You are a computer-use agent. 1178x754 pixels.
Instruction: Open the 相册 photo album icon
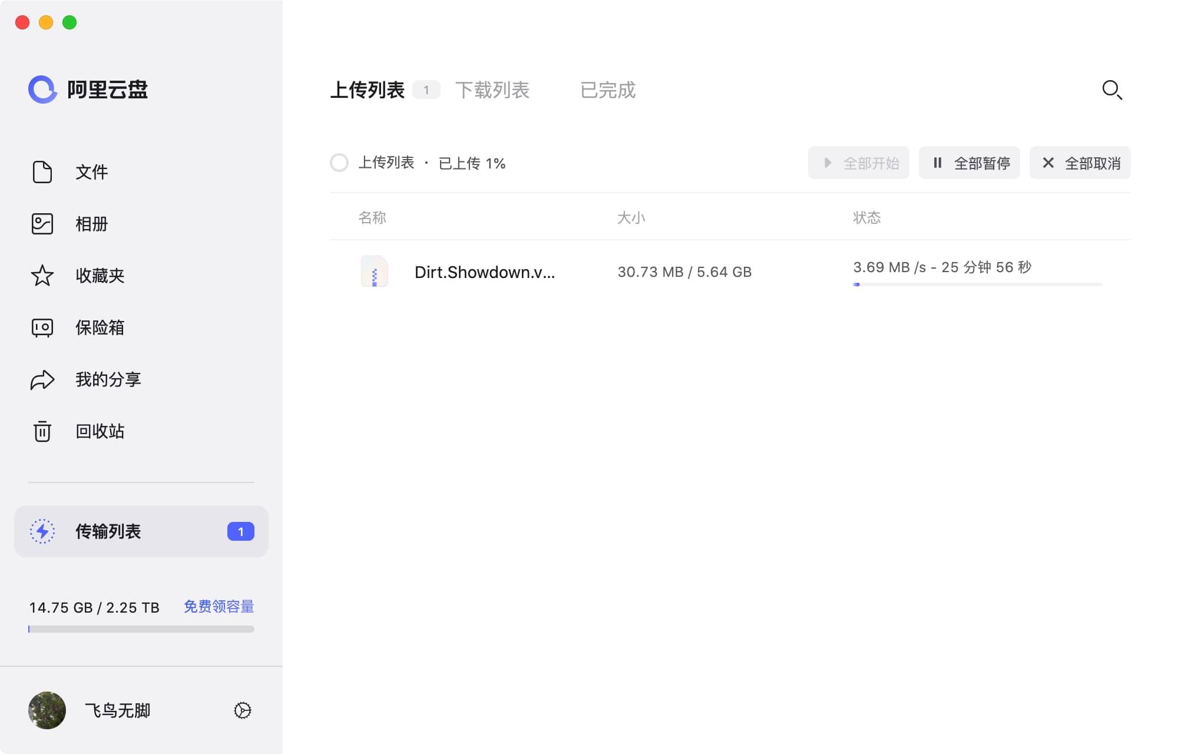pyautogui.click(x=42, y=224)
